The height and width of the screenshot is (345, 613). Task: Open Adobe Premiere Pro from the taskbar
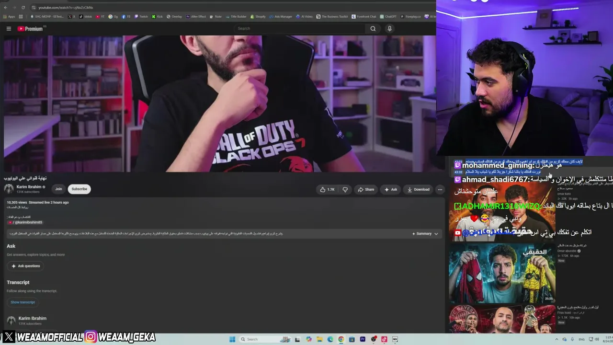[363, 339]
